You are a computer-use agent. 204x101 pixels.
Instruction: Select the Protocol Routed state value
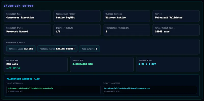pos(17,31)
